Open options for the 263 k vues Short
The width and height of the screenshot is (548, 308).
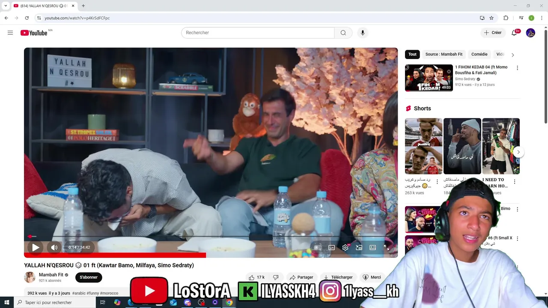437,182
